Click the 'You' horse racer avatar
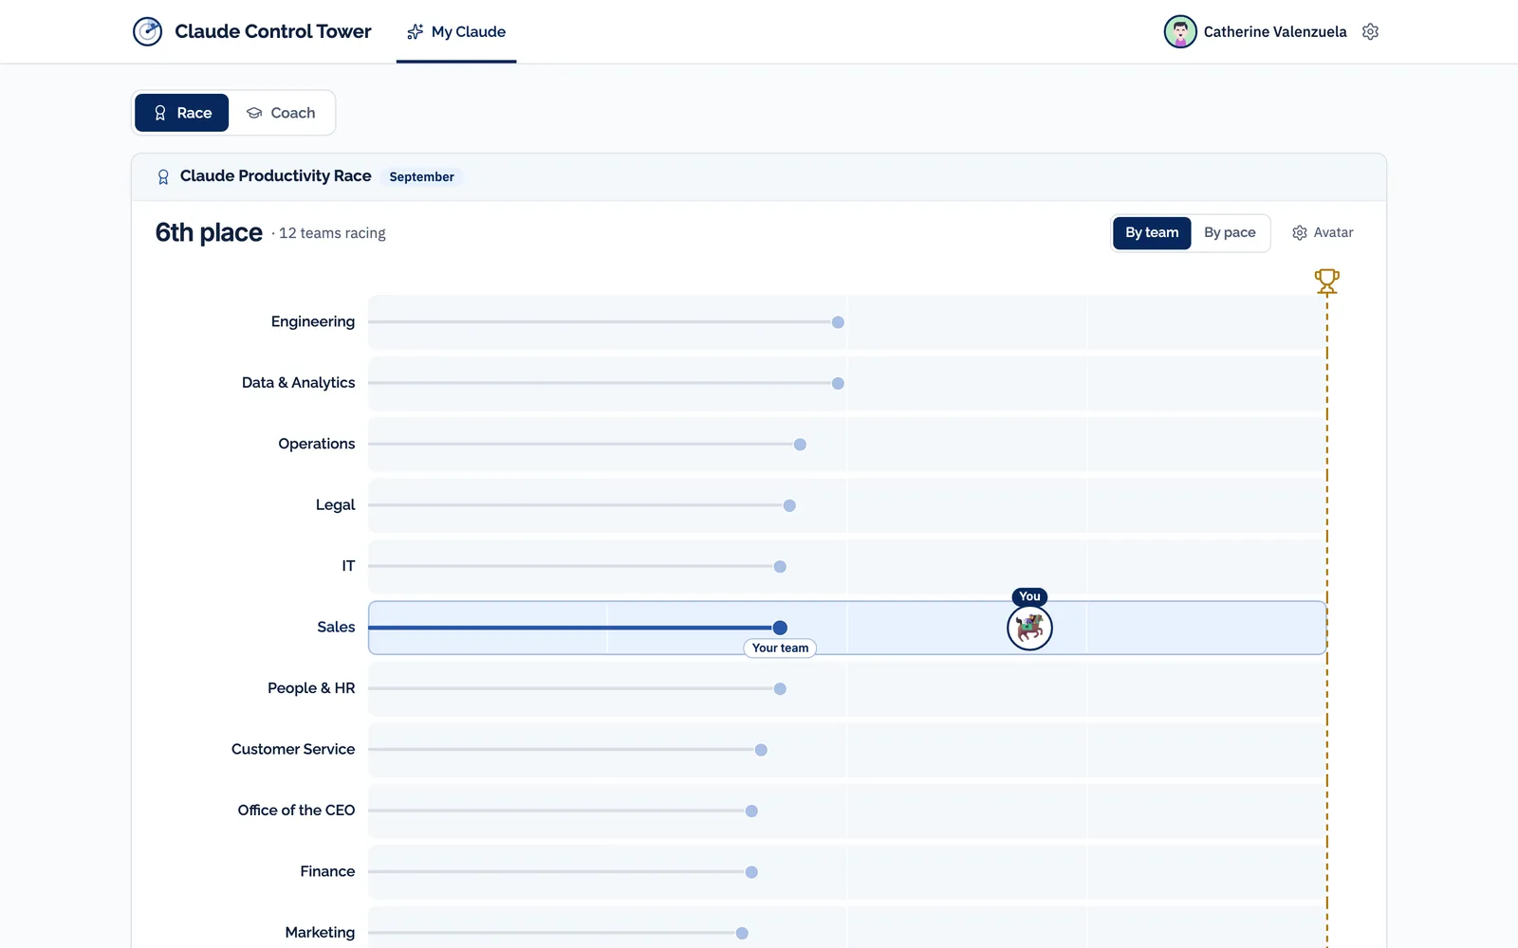This screenshot has width=1518, height=948. click(1029, 628)
